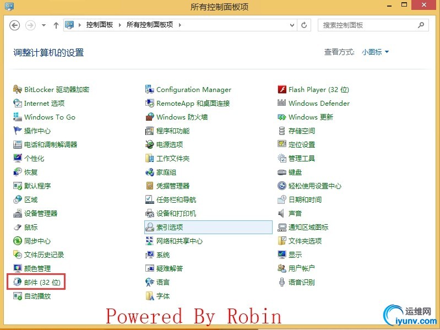Open the 语言 link

[163, 282]
